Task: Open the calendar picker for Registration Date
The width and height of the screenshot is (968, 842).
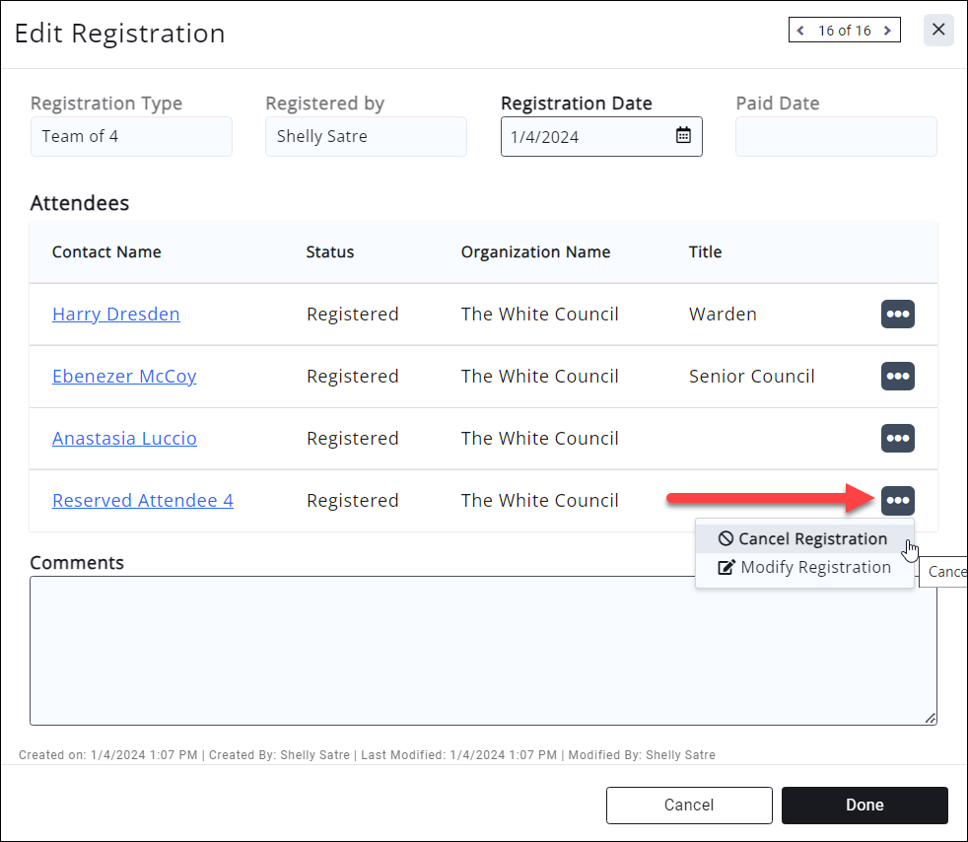Action: 683,136
